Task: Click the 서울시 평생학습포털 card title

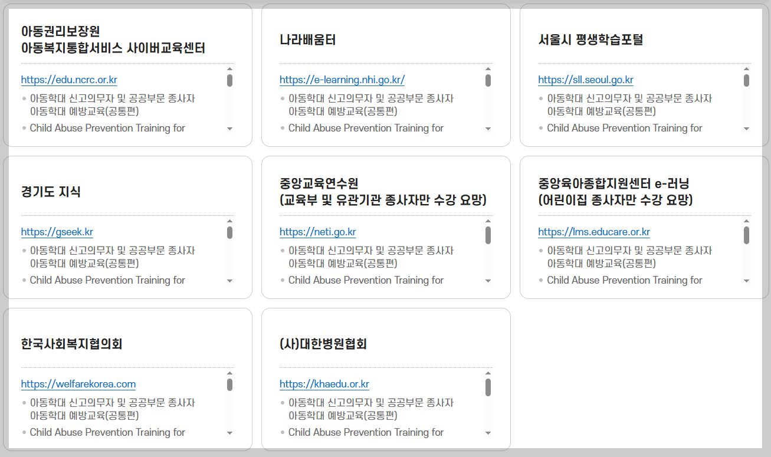Action: click(x=590, y=40)
